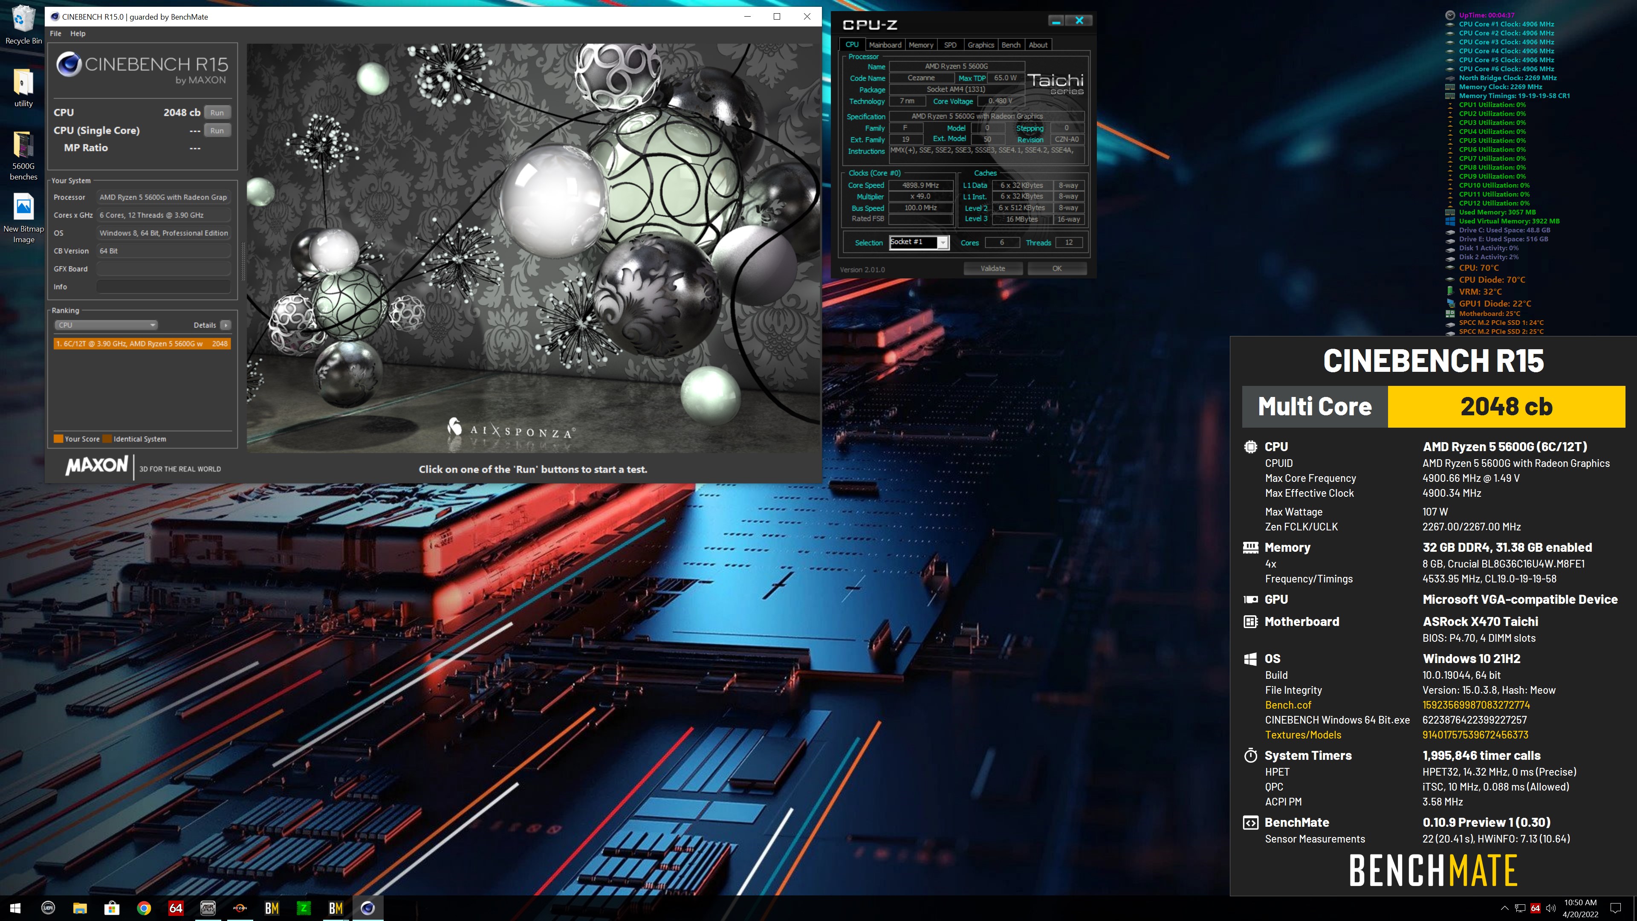The width and height of the screenshot is (1637, 921).
Task: Click the Info input field in Cinebench
Action: (x=163, y=287)
